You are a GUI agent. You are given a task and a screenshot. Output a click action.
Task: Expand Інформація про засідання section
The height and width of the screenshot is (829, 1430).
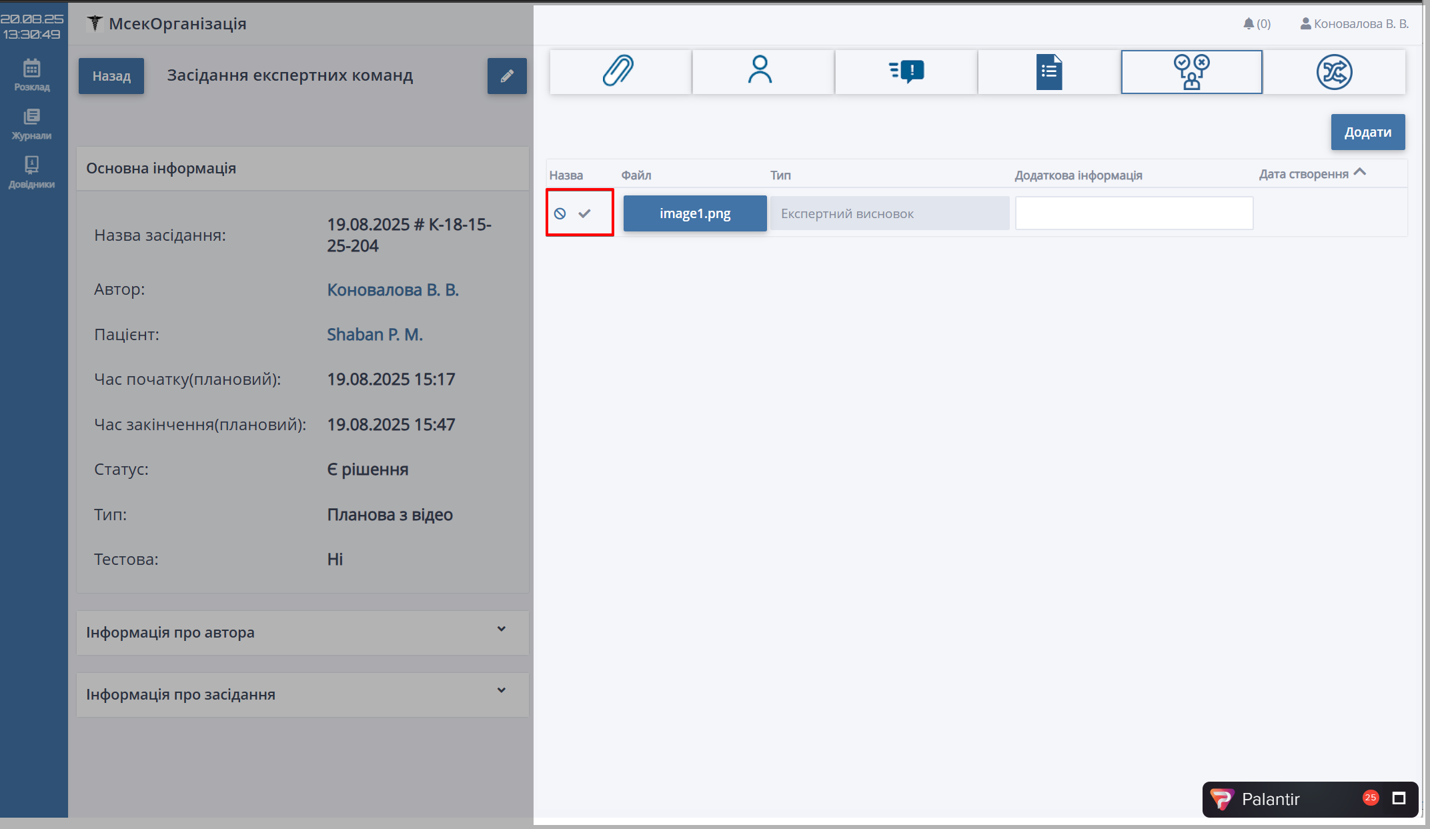pyautogui.click(x=502, y=691)
